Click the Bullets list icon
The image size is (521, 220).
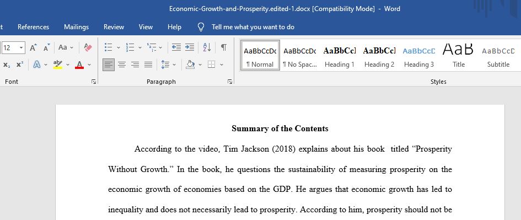pos(108,47)
